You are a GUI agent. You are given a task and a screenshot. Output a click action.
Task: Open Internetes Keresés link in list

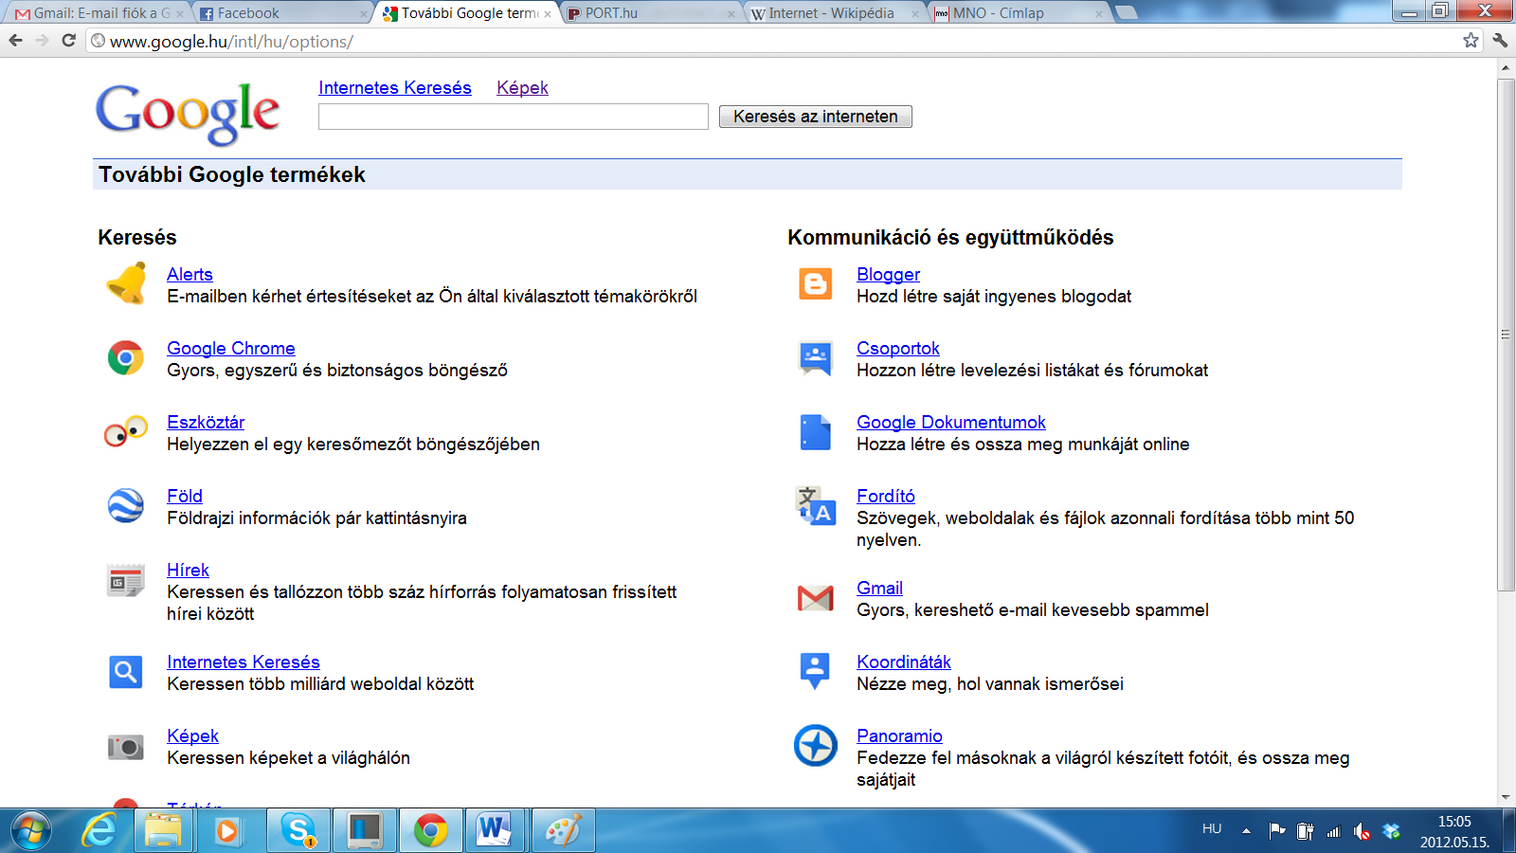pos(244,662)
